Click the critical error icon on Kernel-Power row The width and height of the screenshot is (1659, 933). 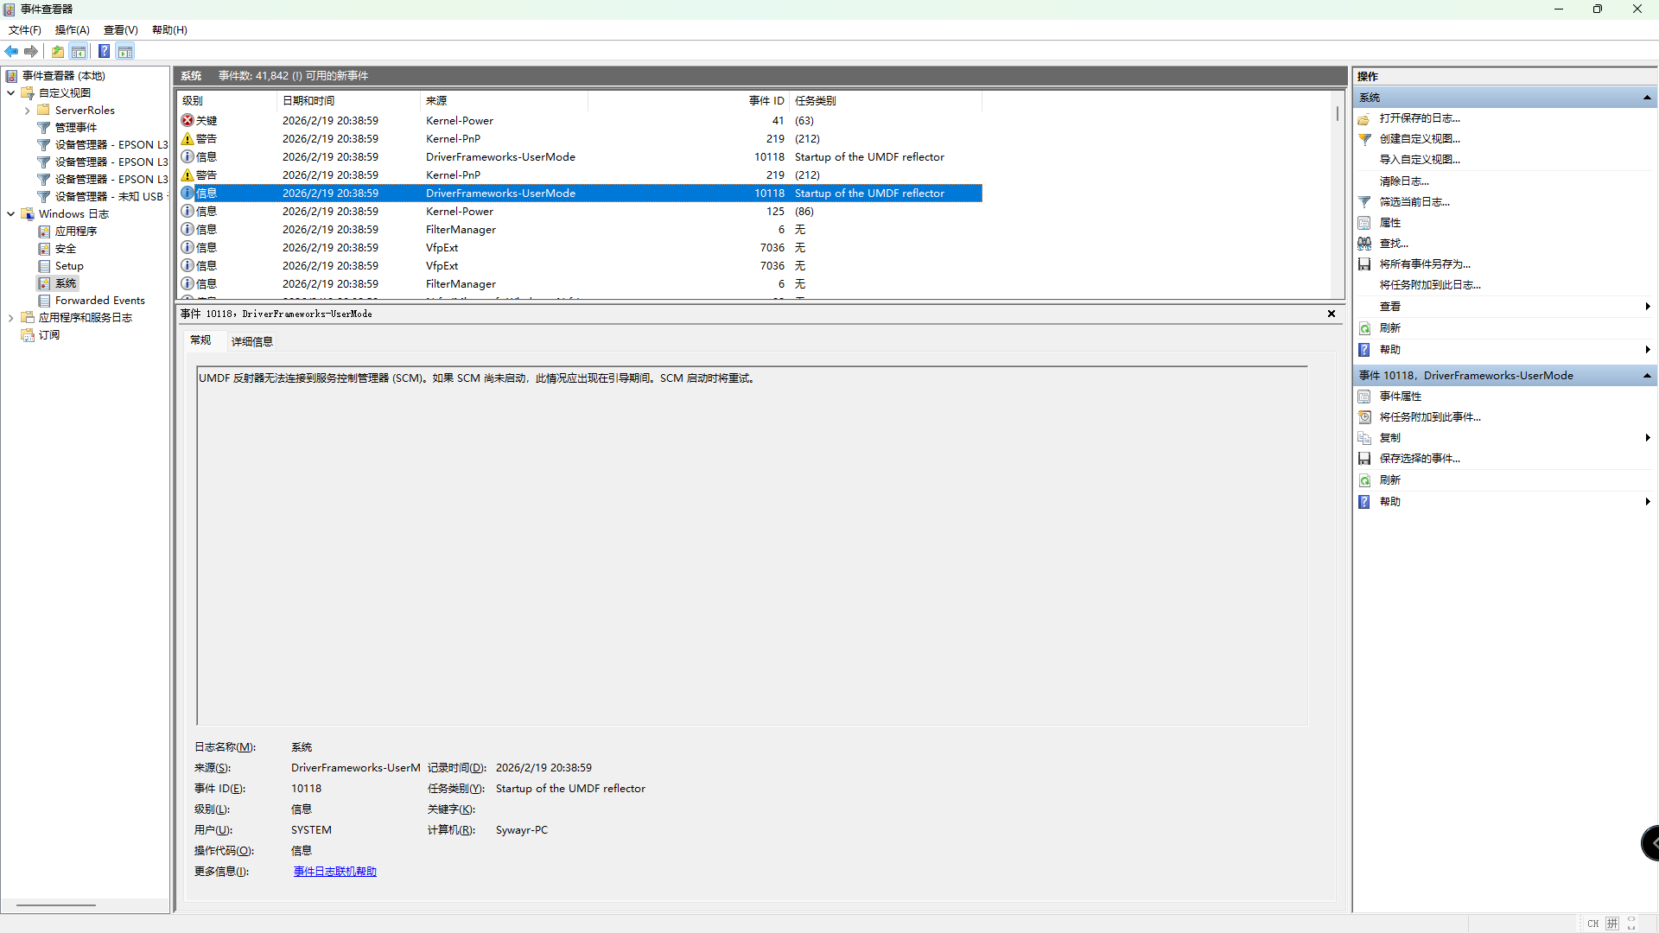point(188,121)
